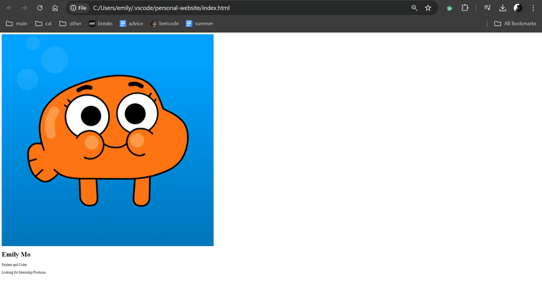542x299 pixels.
Task: Show the Downloads panel
Action: [x=503, y=8]
